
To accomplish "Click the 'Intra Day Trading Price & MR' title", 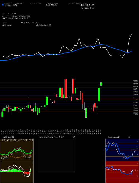I will pyautogui.click(x=51, y=137).
